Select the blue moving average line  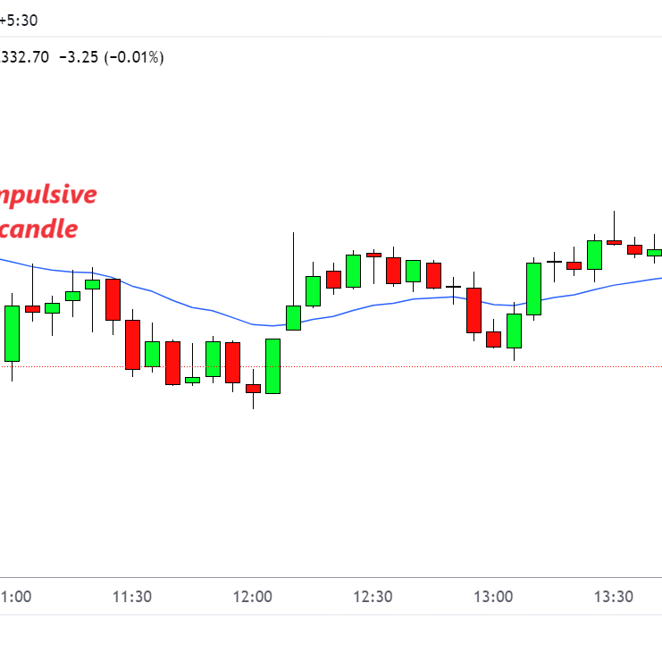(x=205, y=310)
